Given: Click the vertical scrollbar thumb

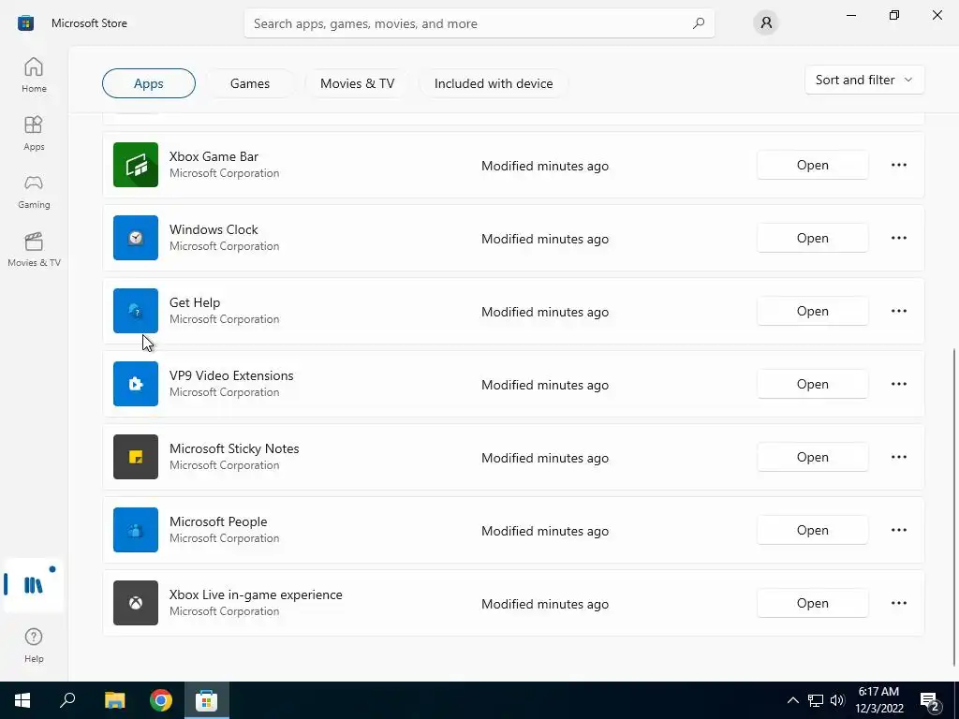Looking at the screenshot, I should (x=954, y=507).
